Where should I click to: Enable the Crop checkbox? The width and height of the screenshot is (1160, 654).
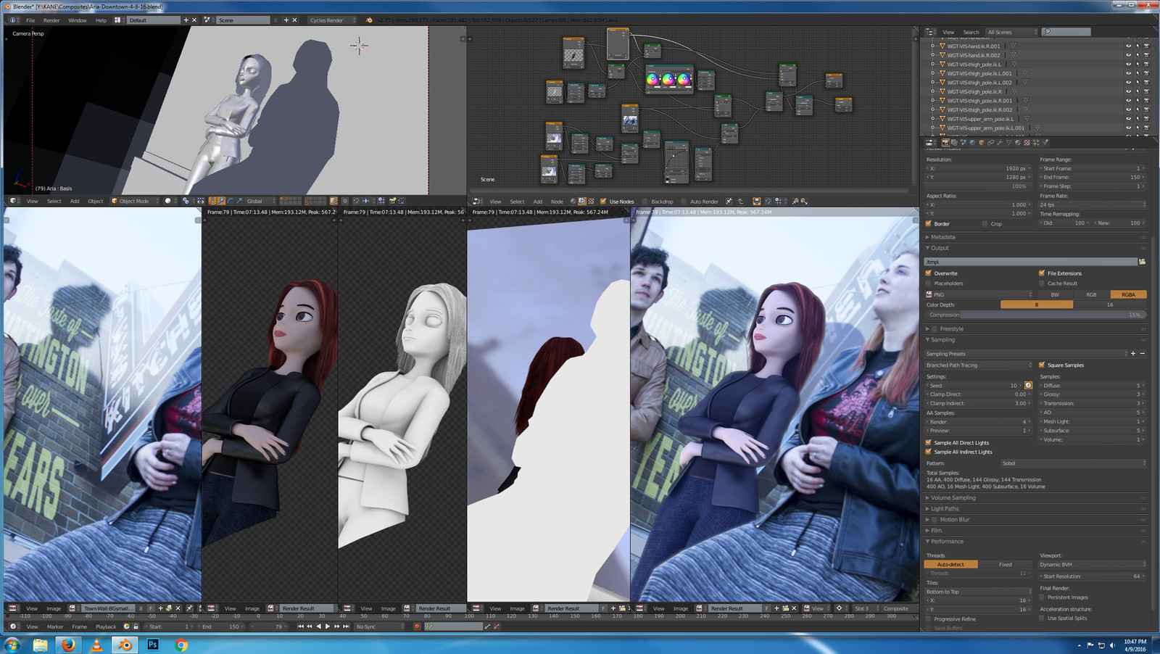point(985,223)
